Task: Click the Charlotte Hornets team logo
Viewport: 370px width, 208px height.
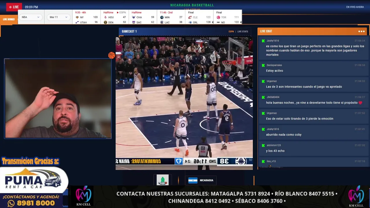Action: pyautogui.click(x=134, y=17)
